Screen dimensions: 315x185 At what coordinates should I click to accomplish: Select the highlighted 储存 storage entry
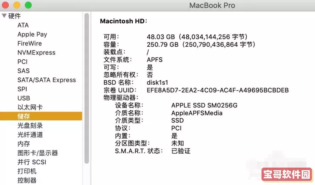pos(41,116)
